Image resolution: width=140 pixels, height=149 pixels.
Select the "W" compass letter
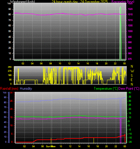click(132, 71)
